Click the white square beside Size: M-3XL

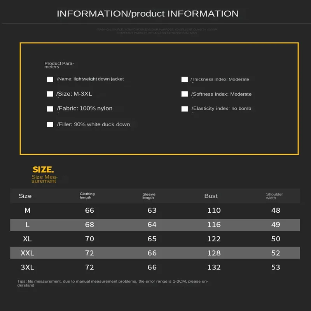(50, 94)
